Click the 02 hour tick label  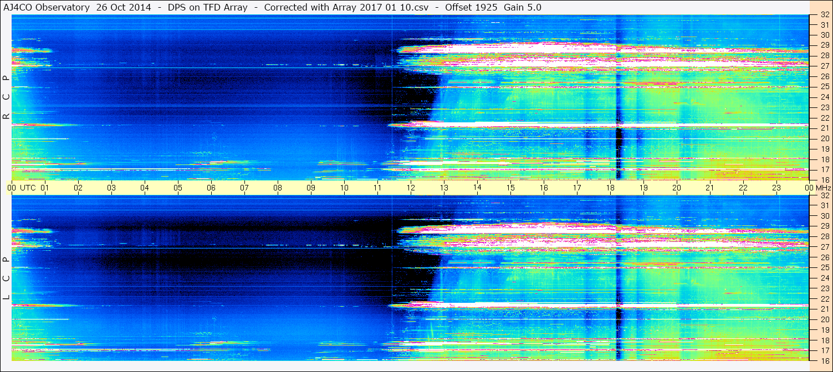coord(78,188)
